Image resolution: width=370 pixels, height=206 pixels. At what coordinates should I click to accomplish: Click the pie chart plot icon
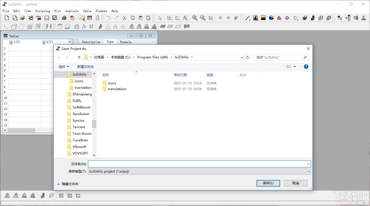coord(271,18)
